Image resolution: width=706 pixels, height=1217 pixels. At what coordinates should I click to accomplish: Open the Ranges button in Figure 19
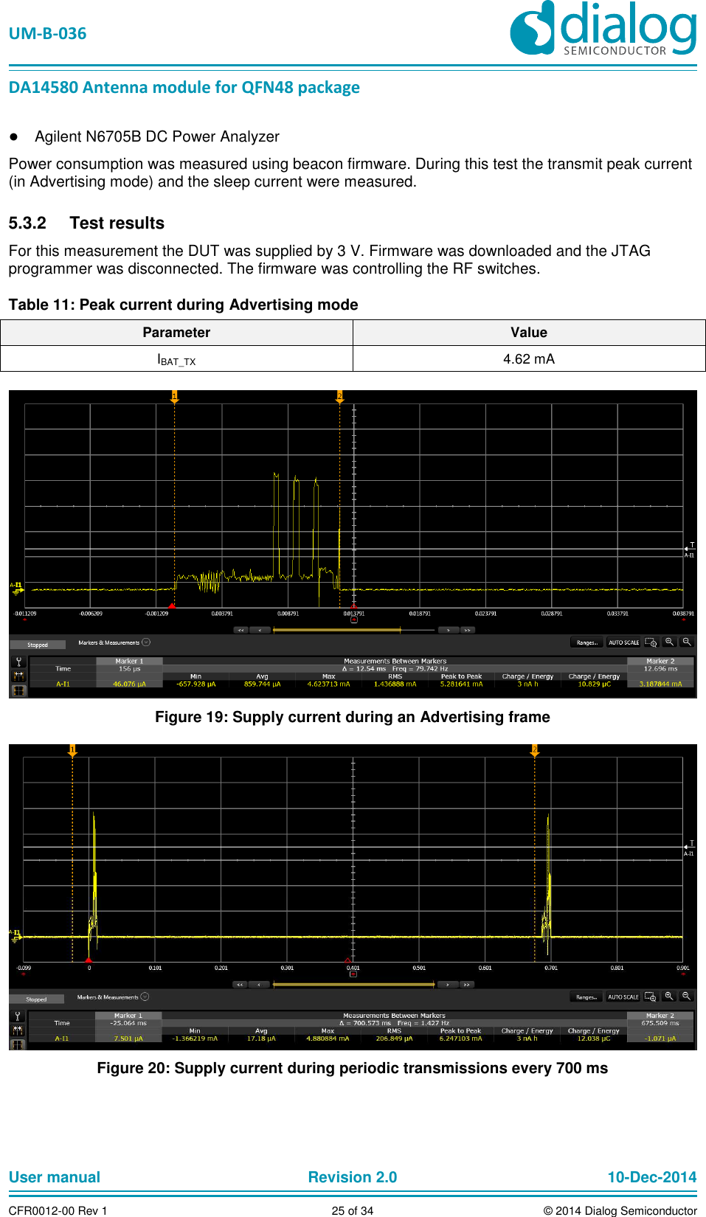[587, 642]
